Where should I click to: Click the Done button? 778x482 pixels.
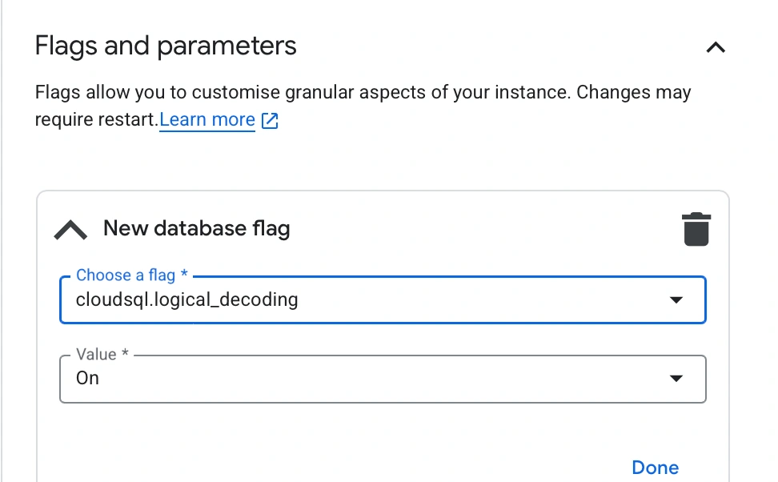655,468
